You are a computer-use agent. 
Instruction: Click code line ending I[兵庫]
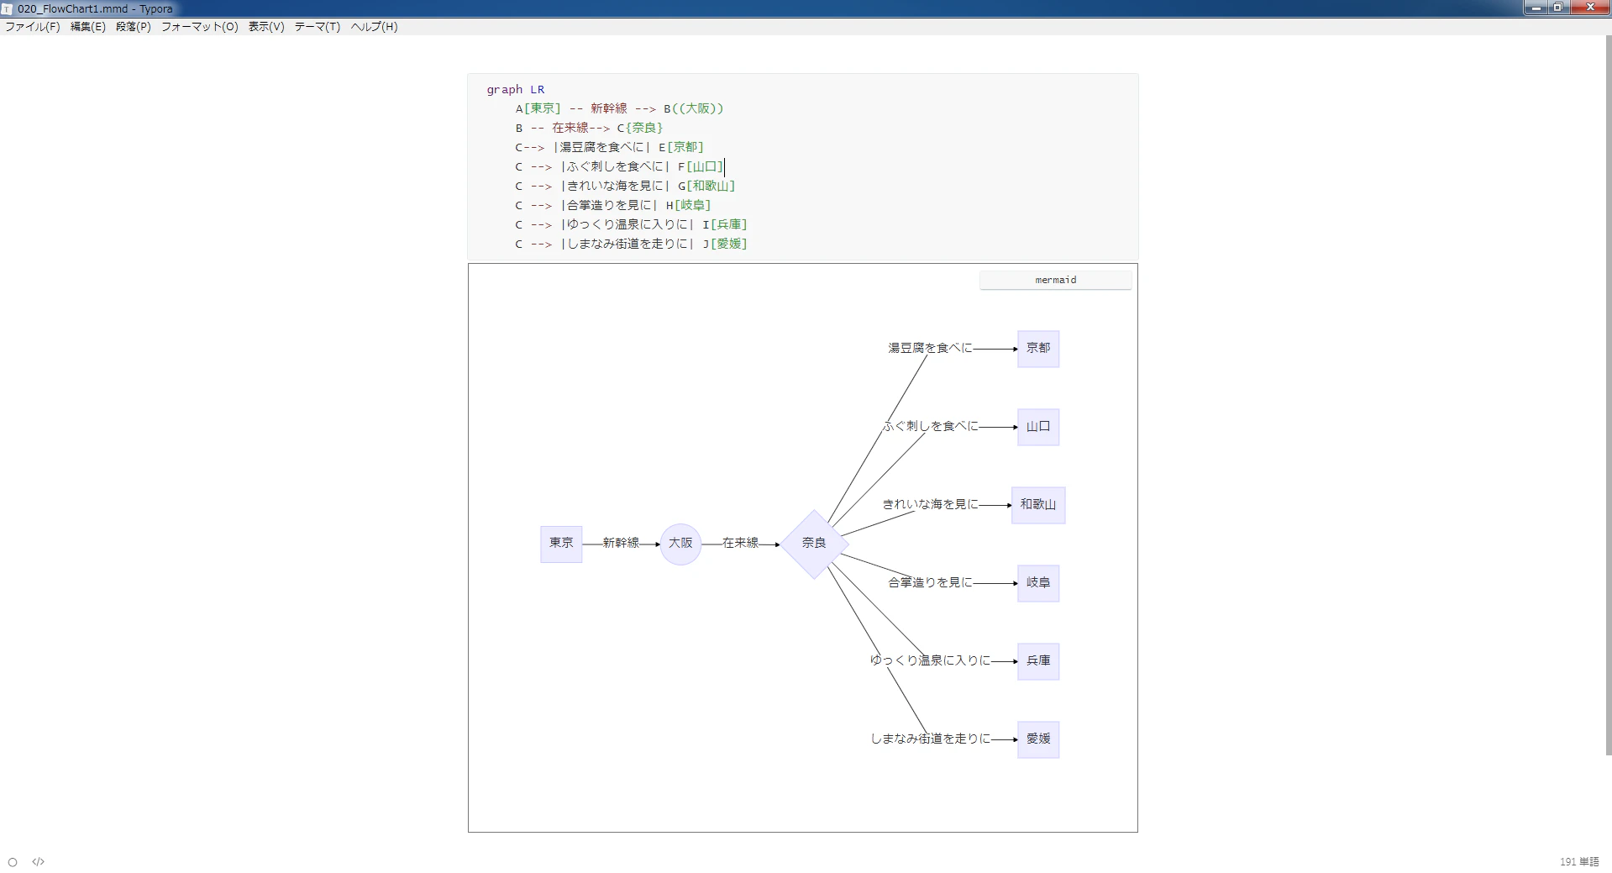[631, 224]
